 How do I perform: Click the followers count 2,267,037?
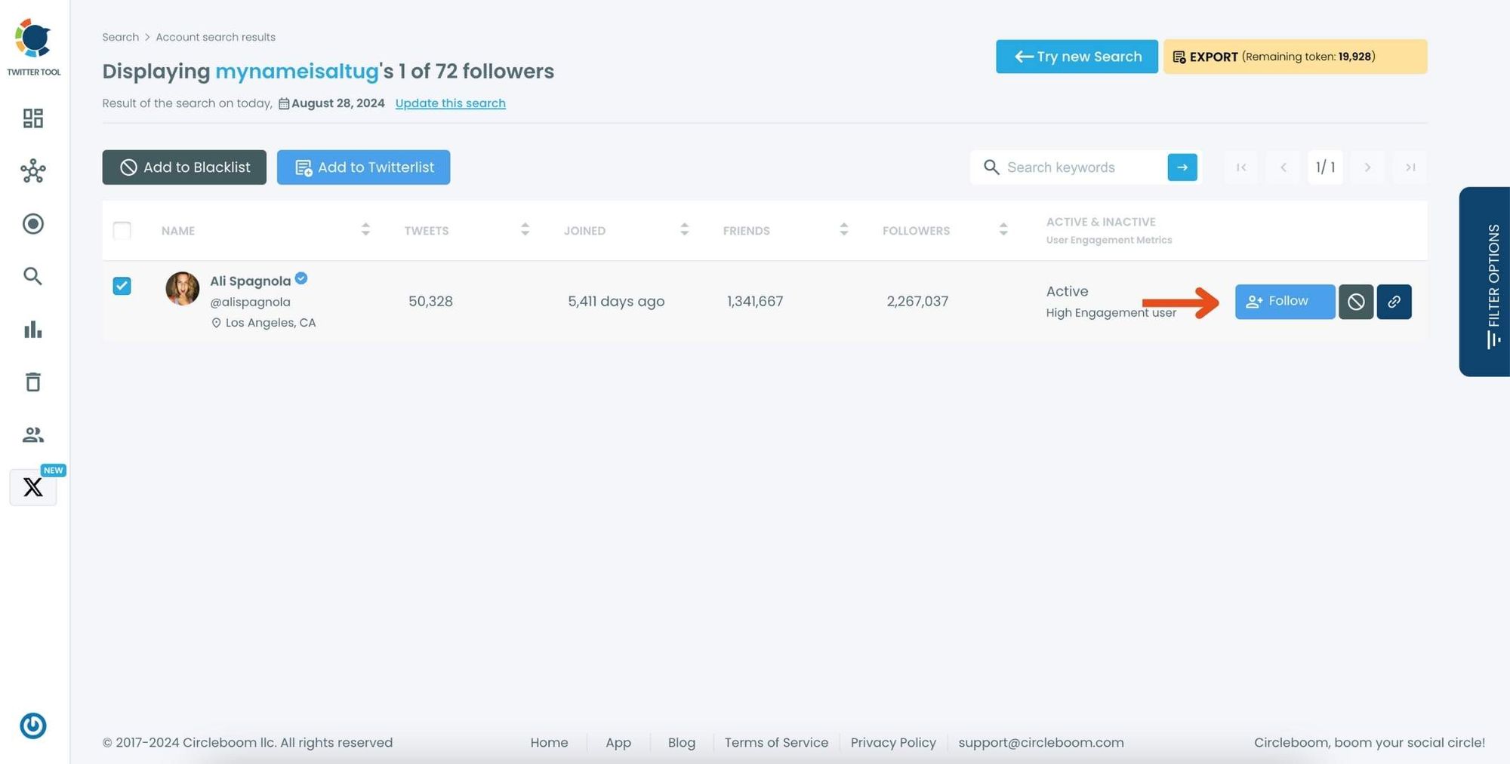pyautogui.click(x=917, y=302)
